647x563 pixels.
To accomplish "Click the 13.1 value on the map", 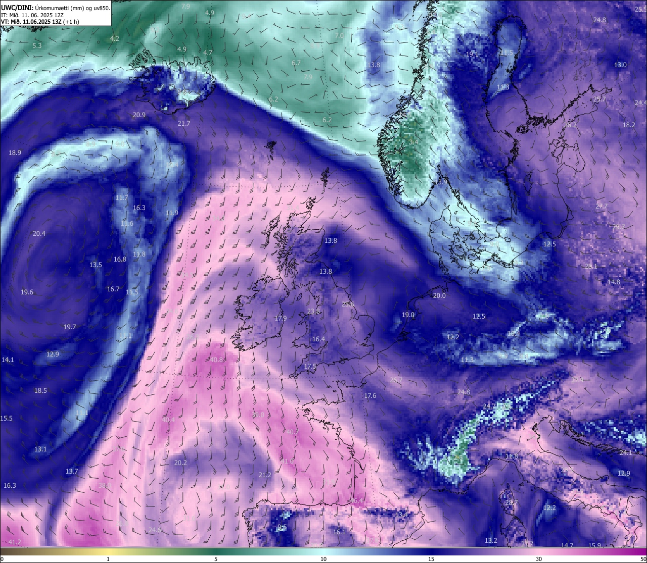I will [x=40, y=449].
